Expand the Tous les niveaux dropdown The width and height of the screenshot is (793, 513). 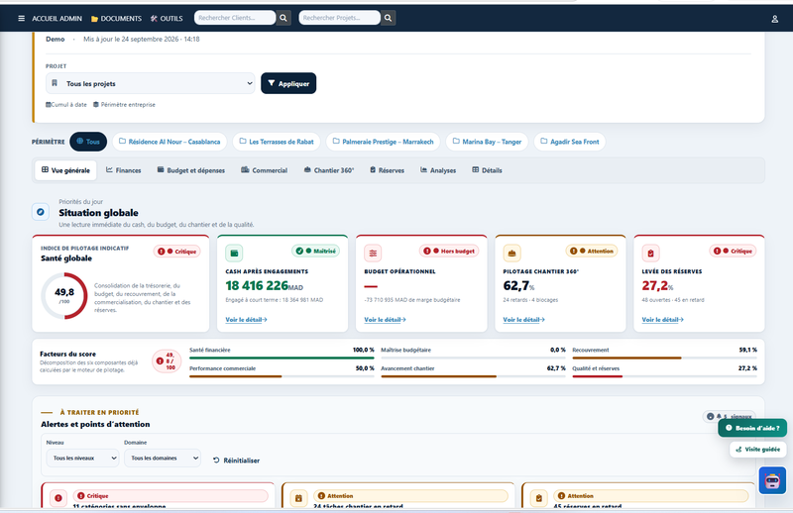[x=82, y=458]
